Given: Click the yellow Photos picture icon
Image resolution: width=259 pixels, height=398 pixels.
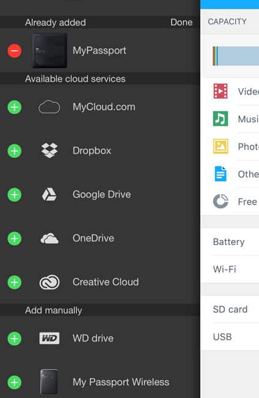Looking at the screenshot, I should (220, 146).
